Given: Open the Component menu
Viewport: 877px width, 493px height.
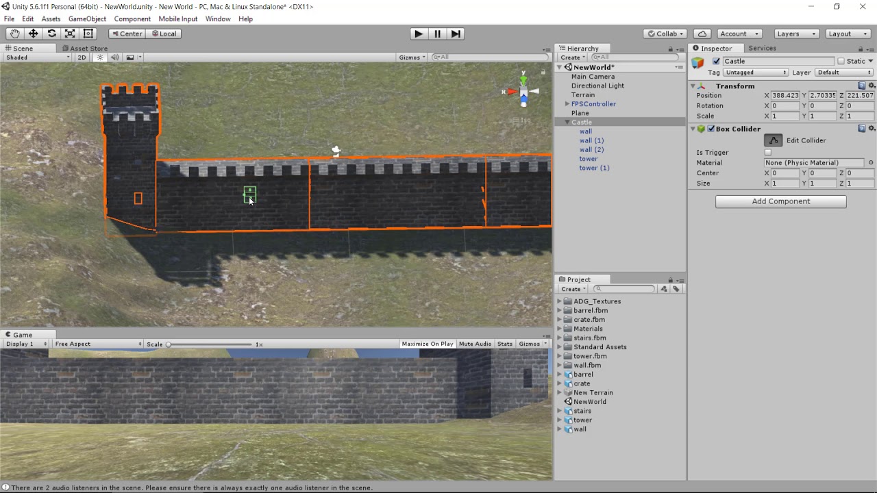Looking at the screenshot, I should tap(132, 18).
